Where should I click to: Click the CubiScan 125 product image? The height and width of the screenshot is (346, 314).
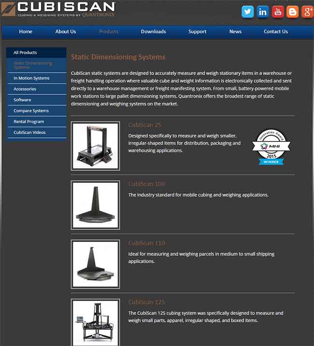pos(96,322)
